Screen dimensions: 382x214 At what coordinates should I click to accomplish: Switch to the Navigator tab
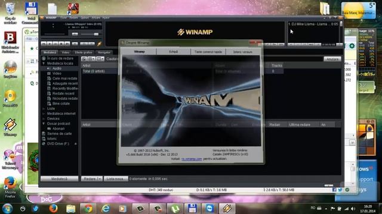(104, 52)
